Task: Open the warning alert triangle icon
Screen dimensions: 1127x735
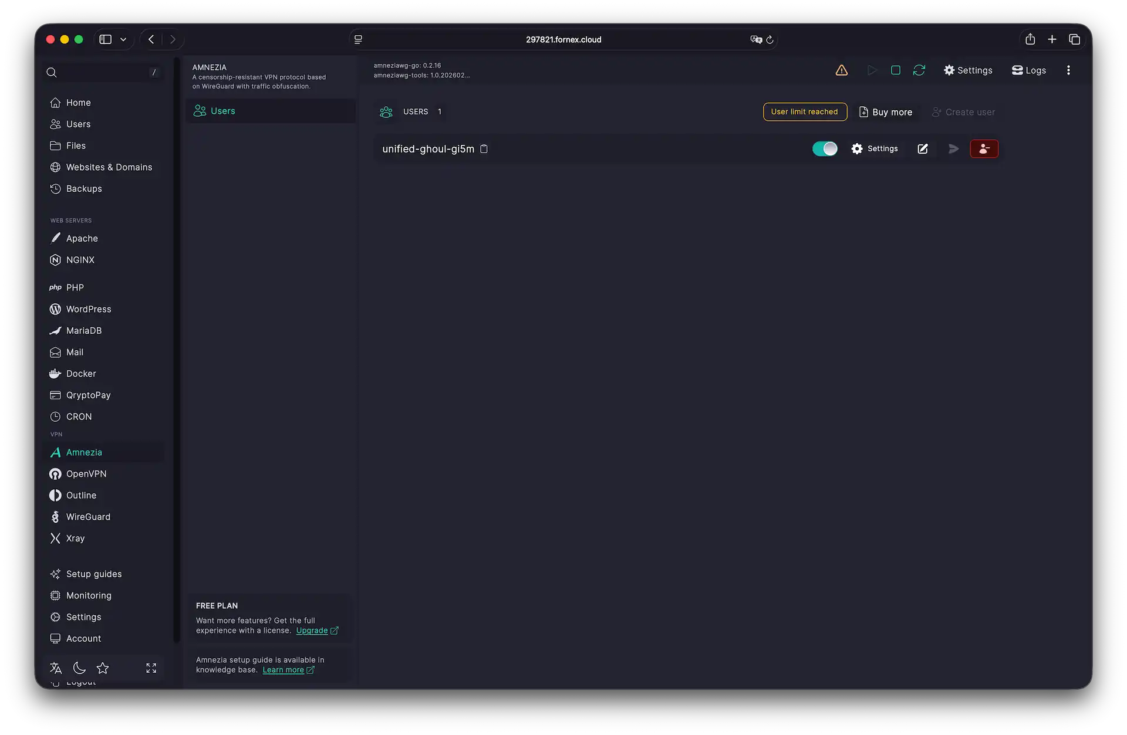Action: 841,70
